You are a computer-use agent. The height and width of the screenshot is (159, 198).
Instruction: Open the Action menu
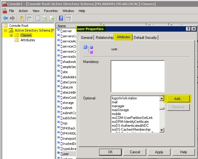point(23,11)
